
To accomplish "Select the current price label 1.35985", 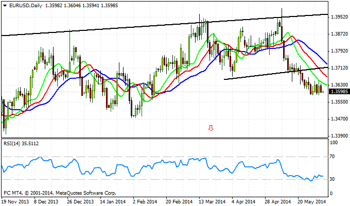I will 339,92.
